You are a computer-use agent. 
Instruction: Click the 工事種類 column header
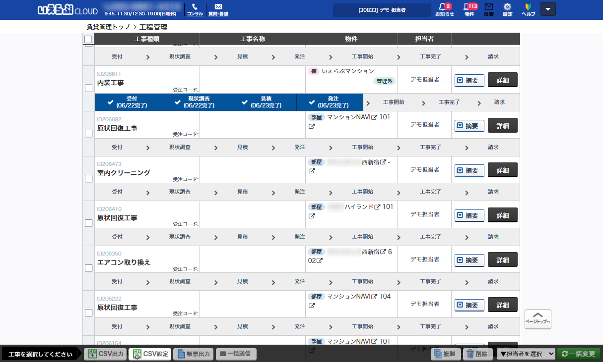[147, 39]
